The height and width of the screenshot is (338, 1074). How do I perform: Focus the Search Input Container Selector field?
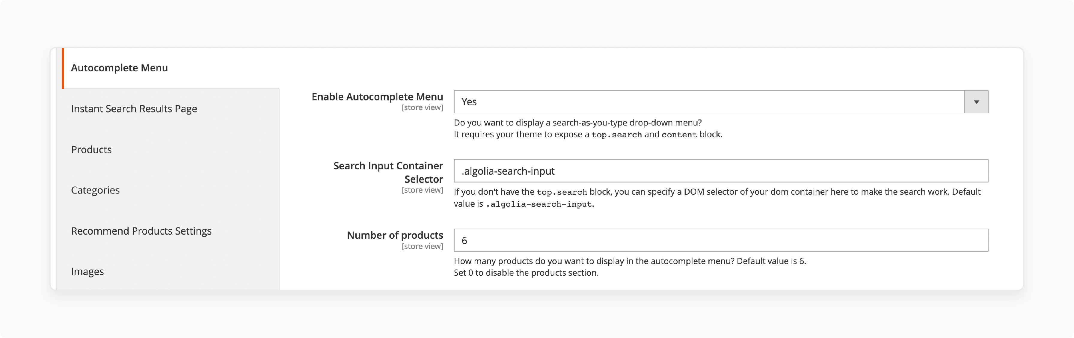pos(721,171)
